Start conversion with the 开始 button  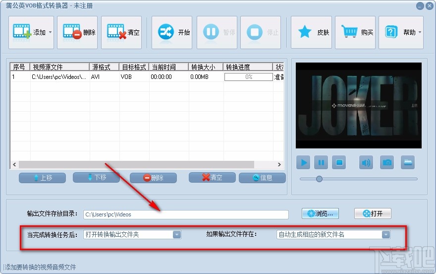click(172, 32)
